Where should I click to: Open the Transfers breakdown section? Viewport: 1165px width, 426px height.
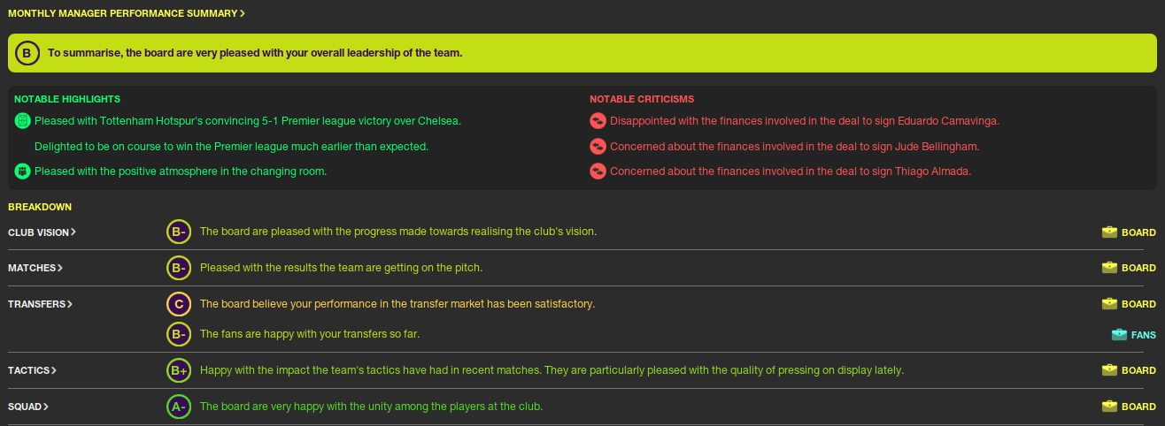click(x=40, y=304)
